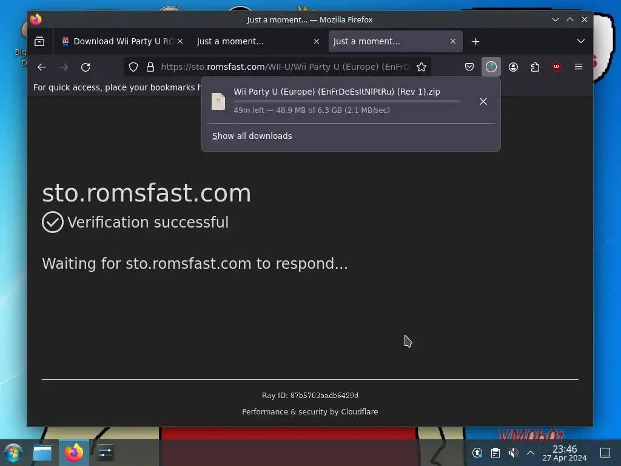Image resolution: width=621 pixels, height=466 pixels.
Task: Click Waiting for sto.romsfast.com to respond text
Action: 195,263
